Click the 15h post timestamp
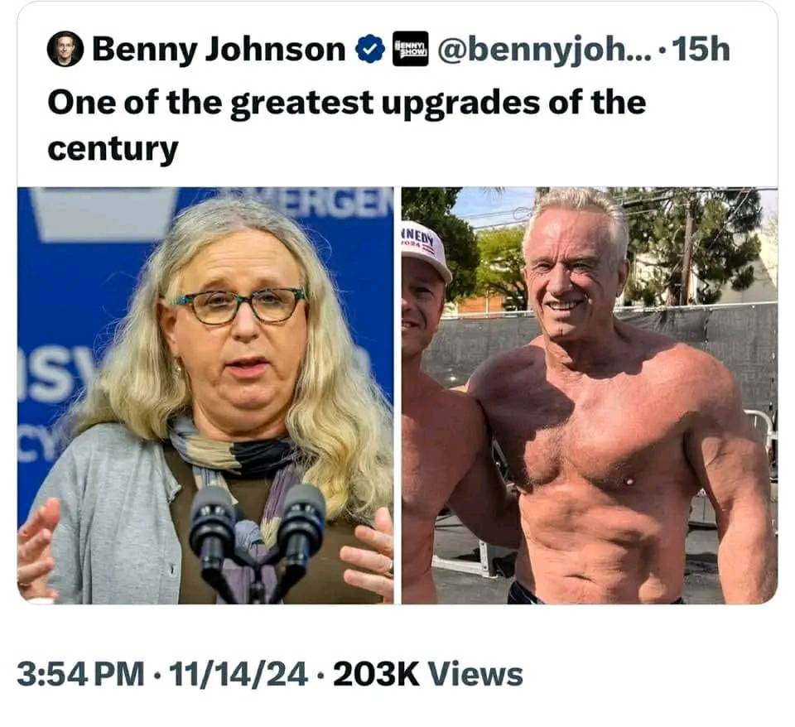 [x=703, y=50]
